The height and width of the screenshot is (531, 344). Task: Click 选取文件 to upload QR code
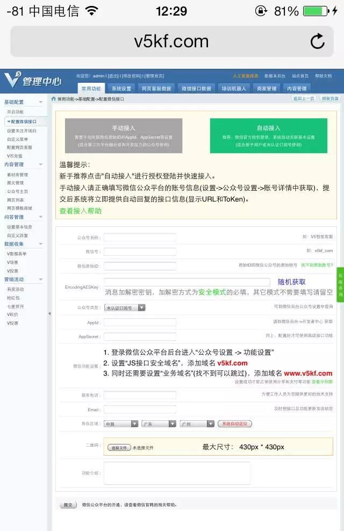pos(119,448)
